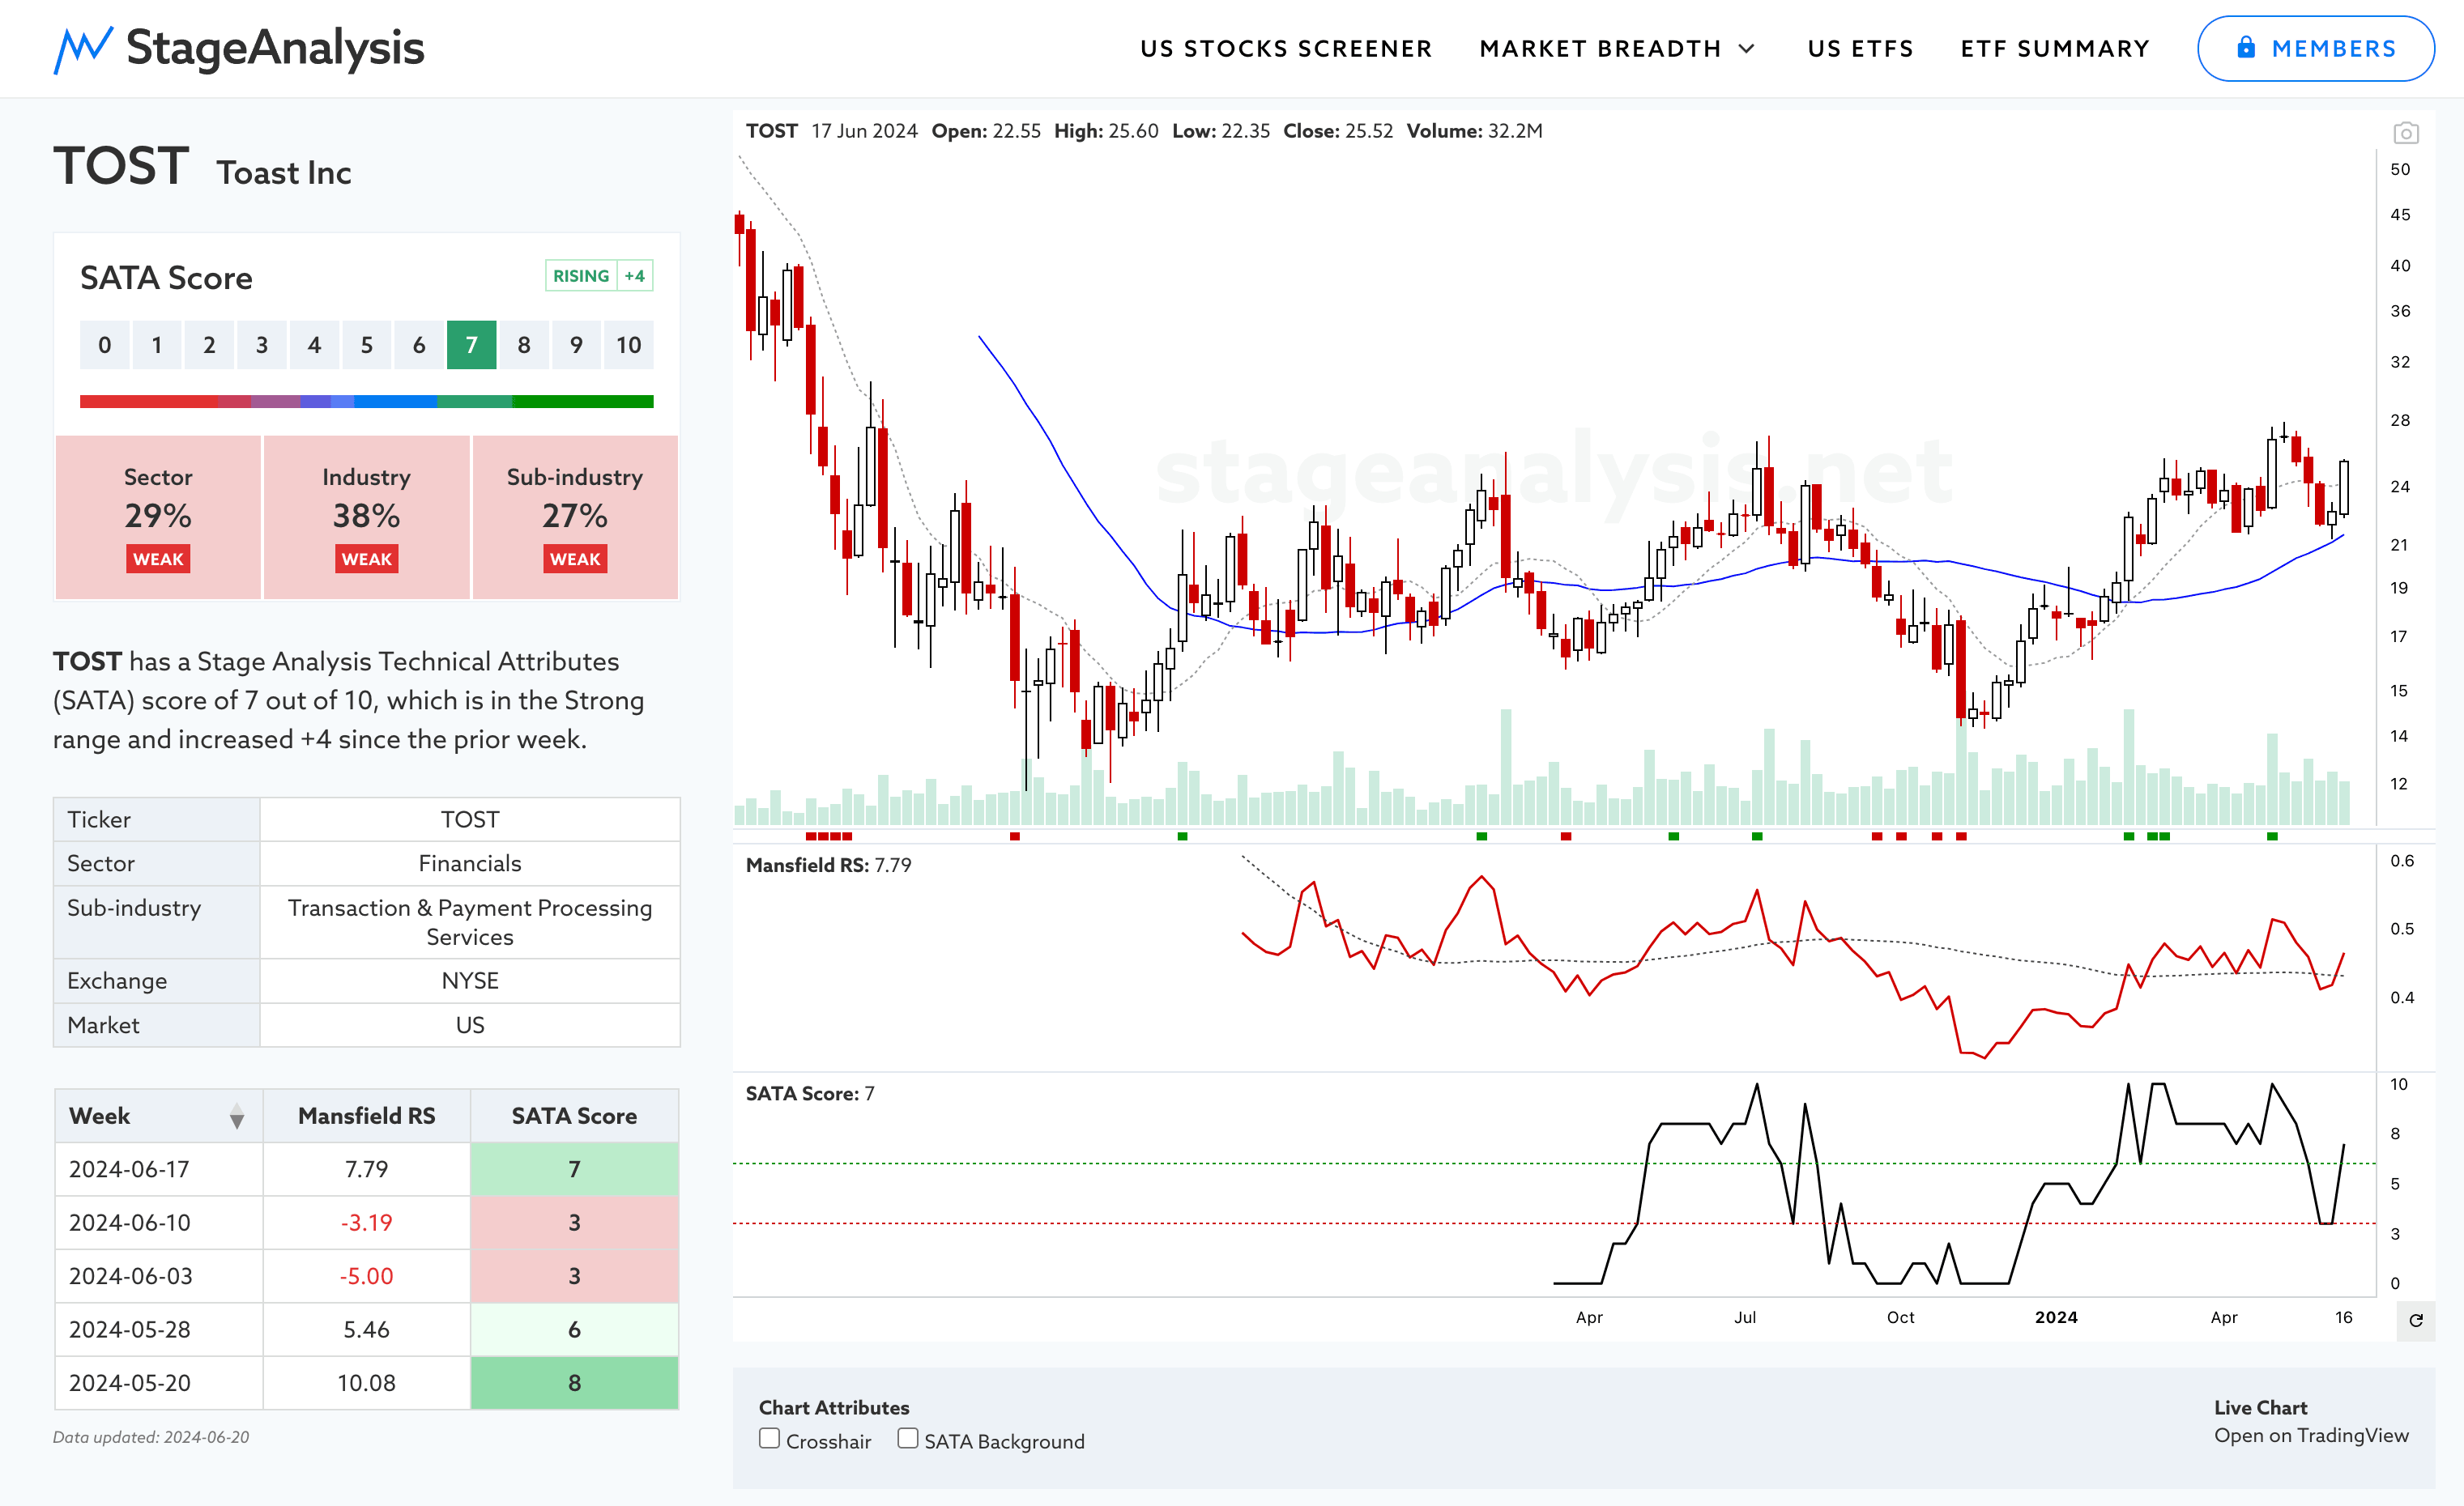
Task: Click the Financials sector value
Action: click(x=470, y=863)
